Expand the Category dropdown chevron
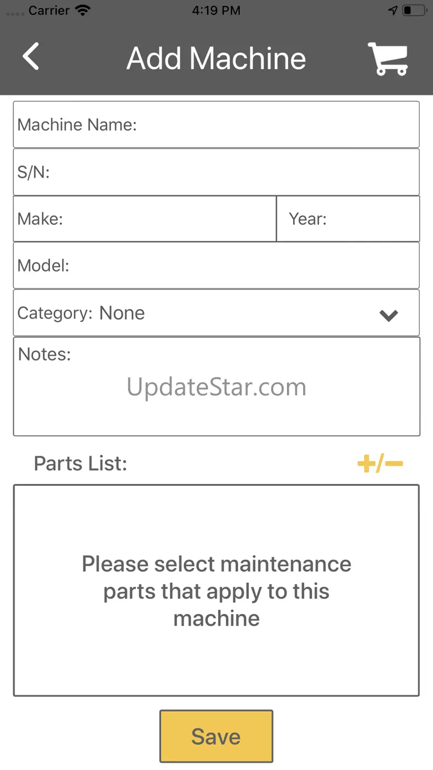433x770 pixels. point(389,315)
